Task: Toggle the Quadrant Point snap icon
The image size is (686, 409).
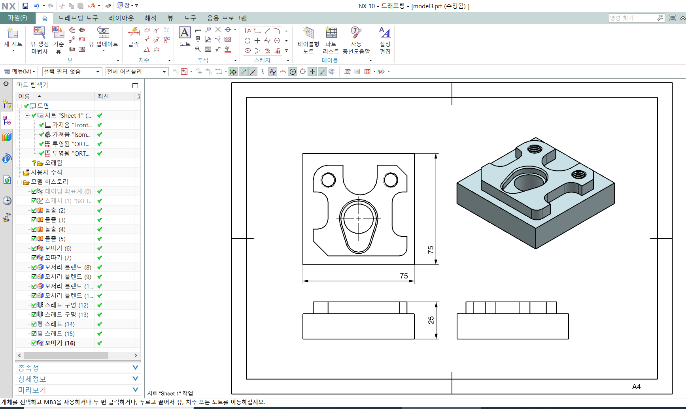Action: click(302, 72)
